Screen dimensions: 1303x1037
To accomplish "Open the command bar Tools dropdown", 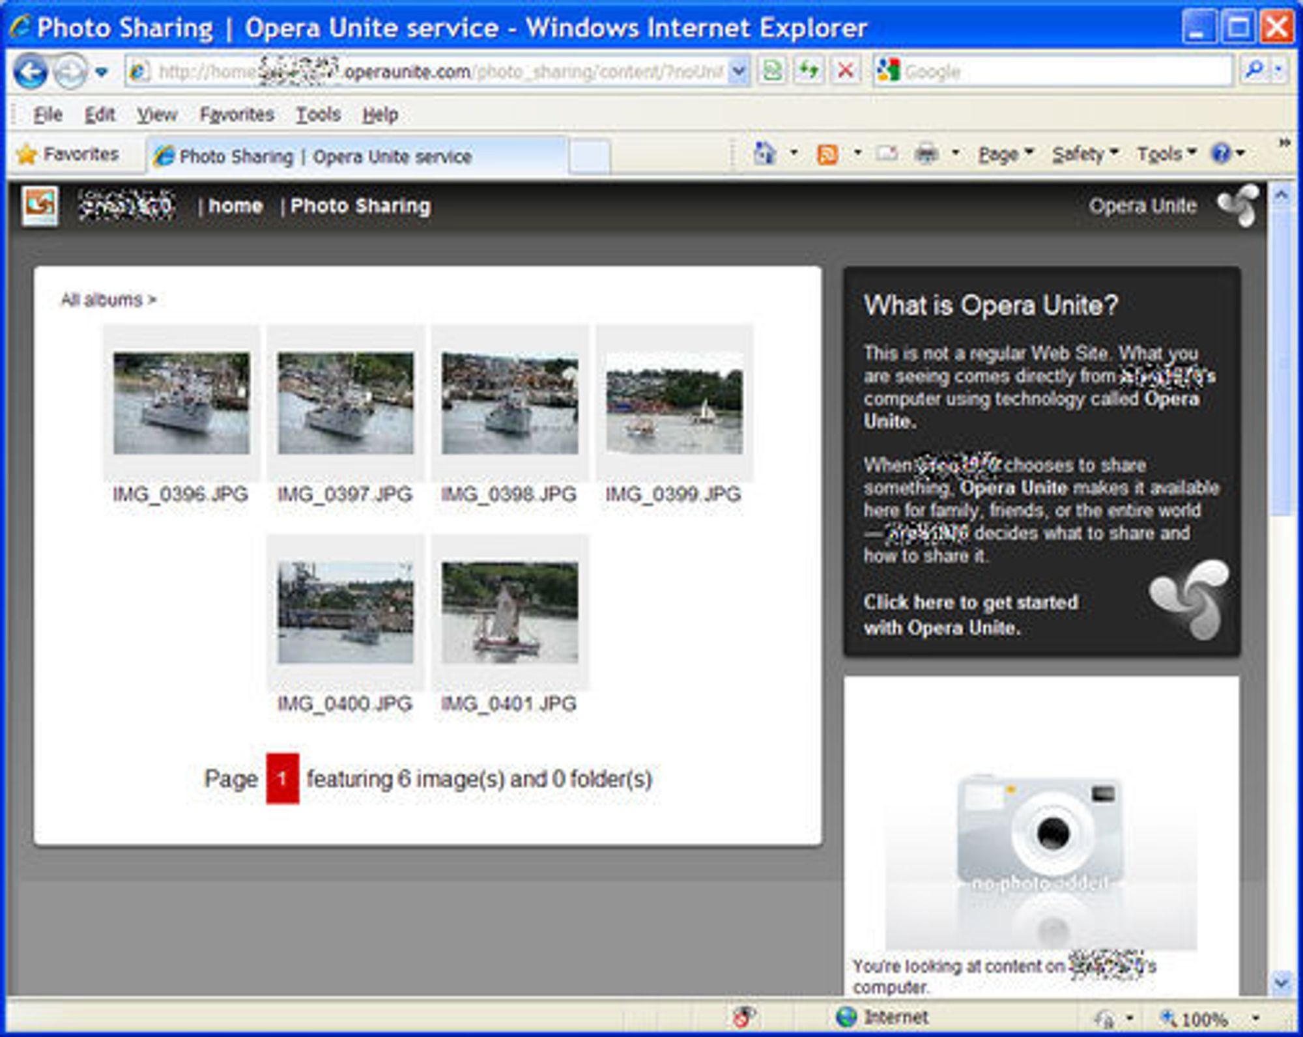I will [1166, 154].
